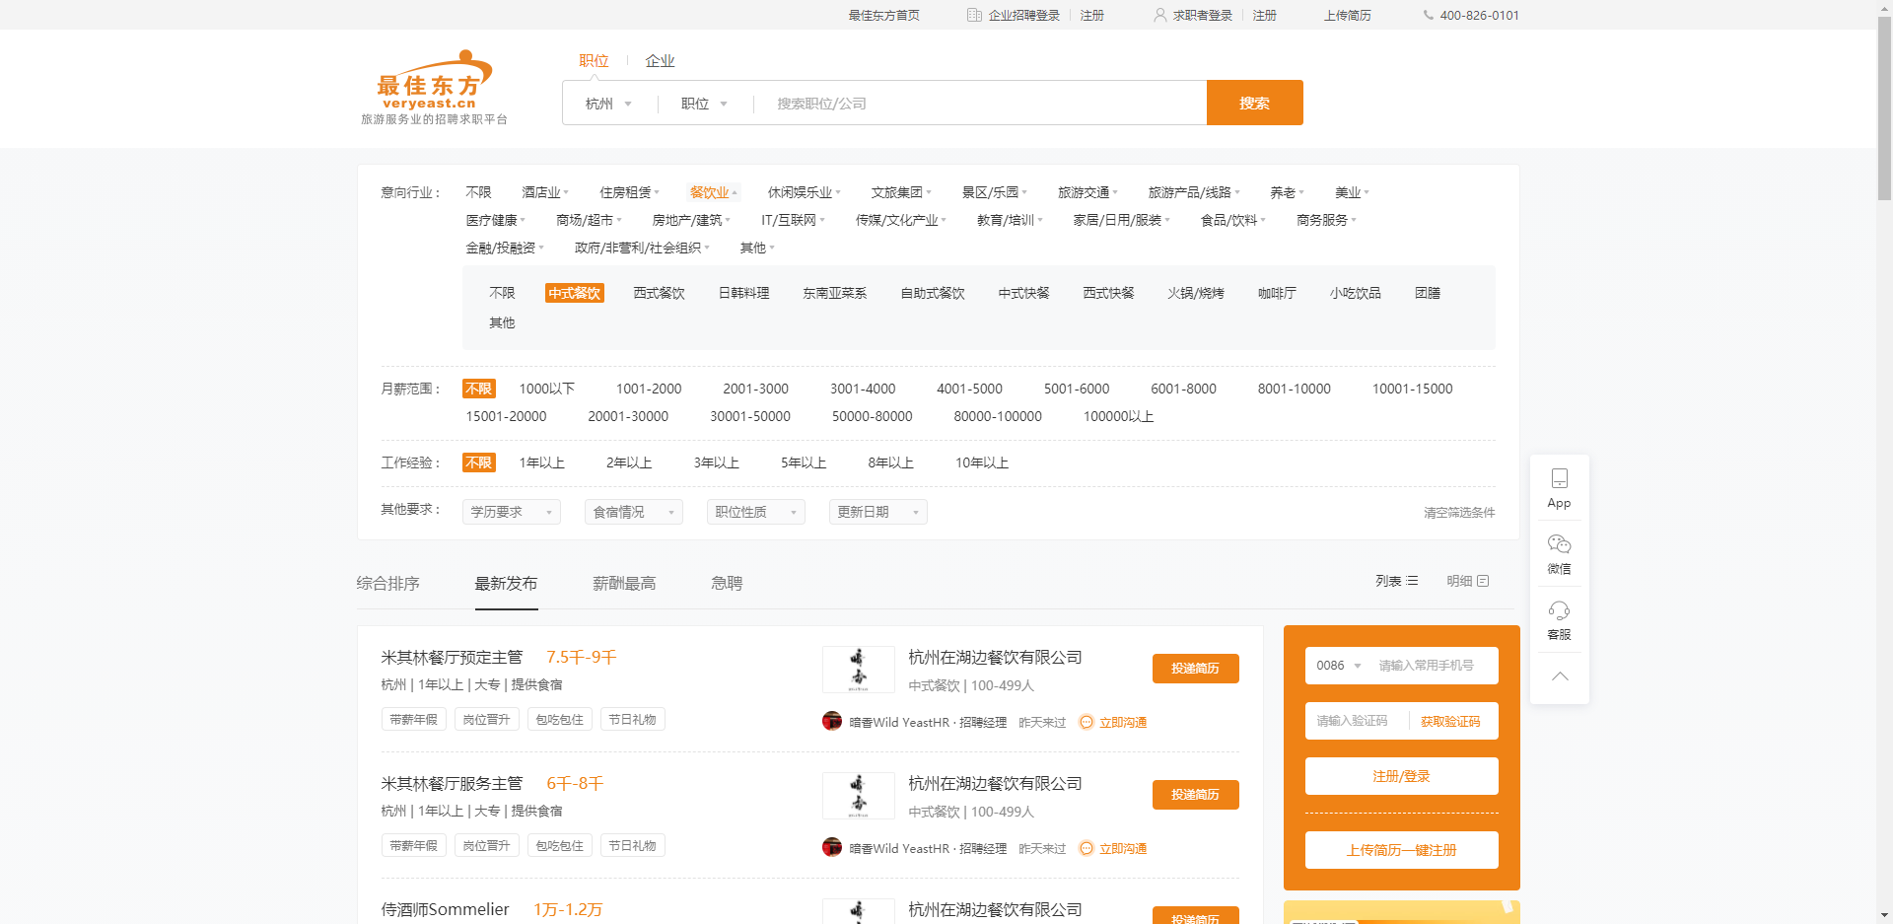1893x924 pixels.
Task: Switch to the 企业 search tab
Action: tap(660, 61)
